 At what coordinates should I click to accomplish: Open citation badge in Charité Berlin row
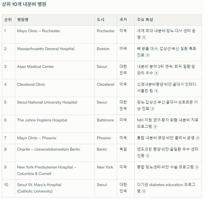tap(148, 156)
